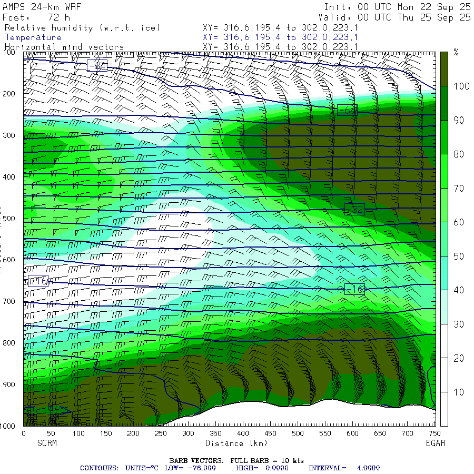Viewport: 474px width, 474px height.
Task: Click the 30 label beside the colorbar
Action: click(459, 324)
